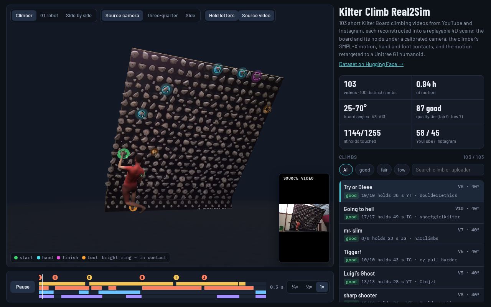
Task: Filter climbs by low quality
Action: pyautogui.click(x=402, y=170)
